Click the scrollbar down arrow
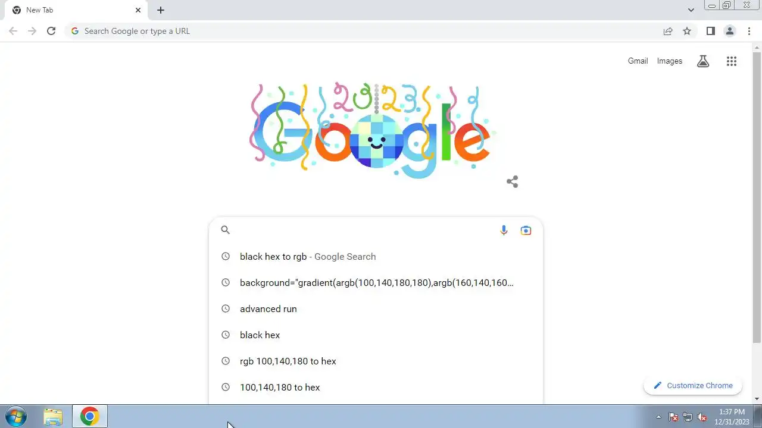 click(757, 399)
